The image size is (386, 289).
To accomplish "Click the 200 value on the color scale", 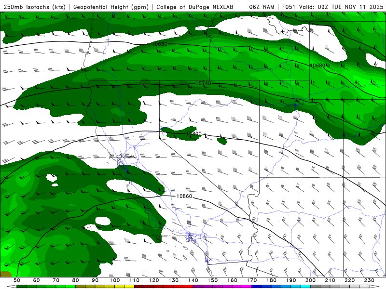I will pyautogui.click(x=310, y=280).
